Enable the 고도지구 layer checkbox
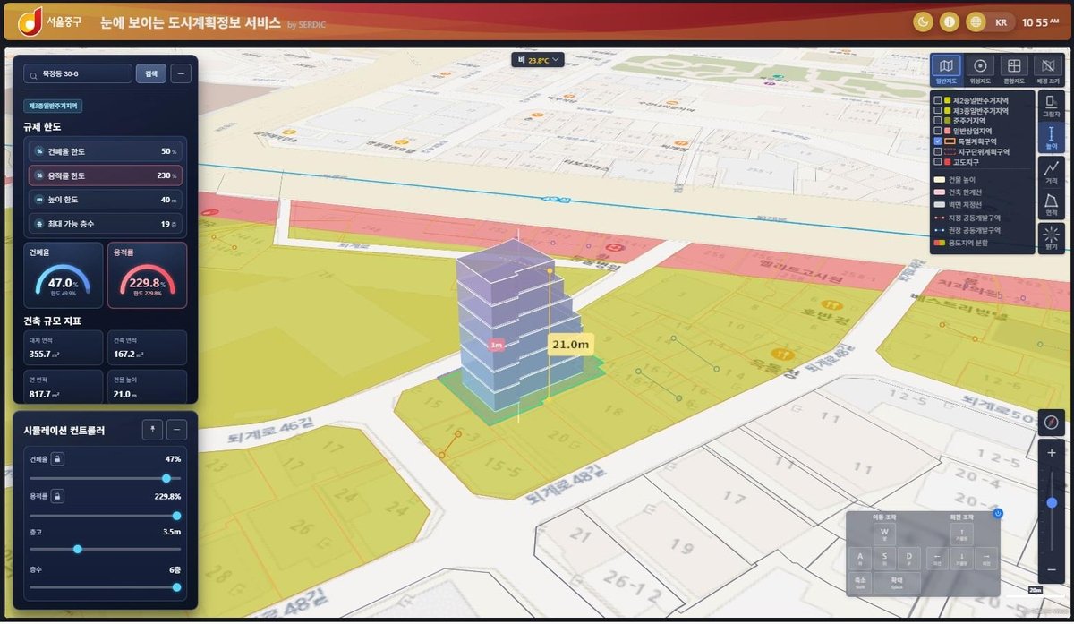The height and width of the screenshot is (624, 1074). point(937,162)
